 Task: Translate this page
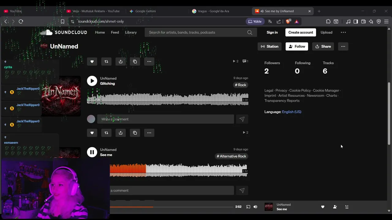click(270, 21)
